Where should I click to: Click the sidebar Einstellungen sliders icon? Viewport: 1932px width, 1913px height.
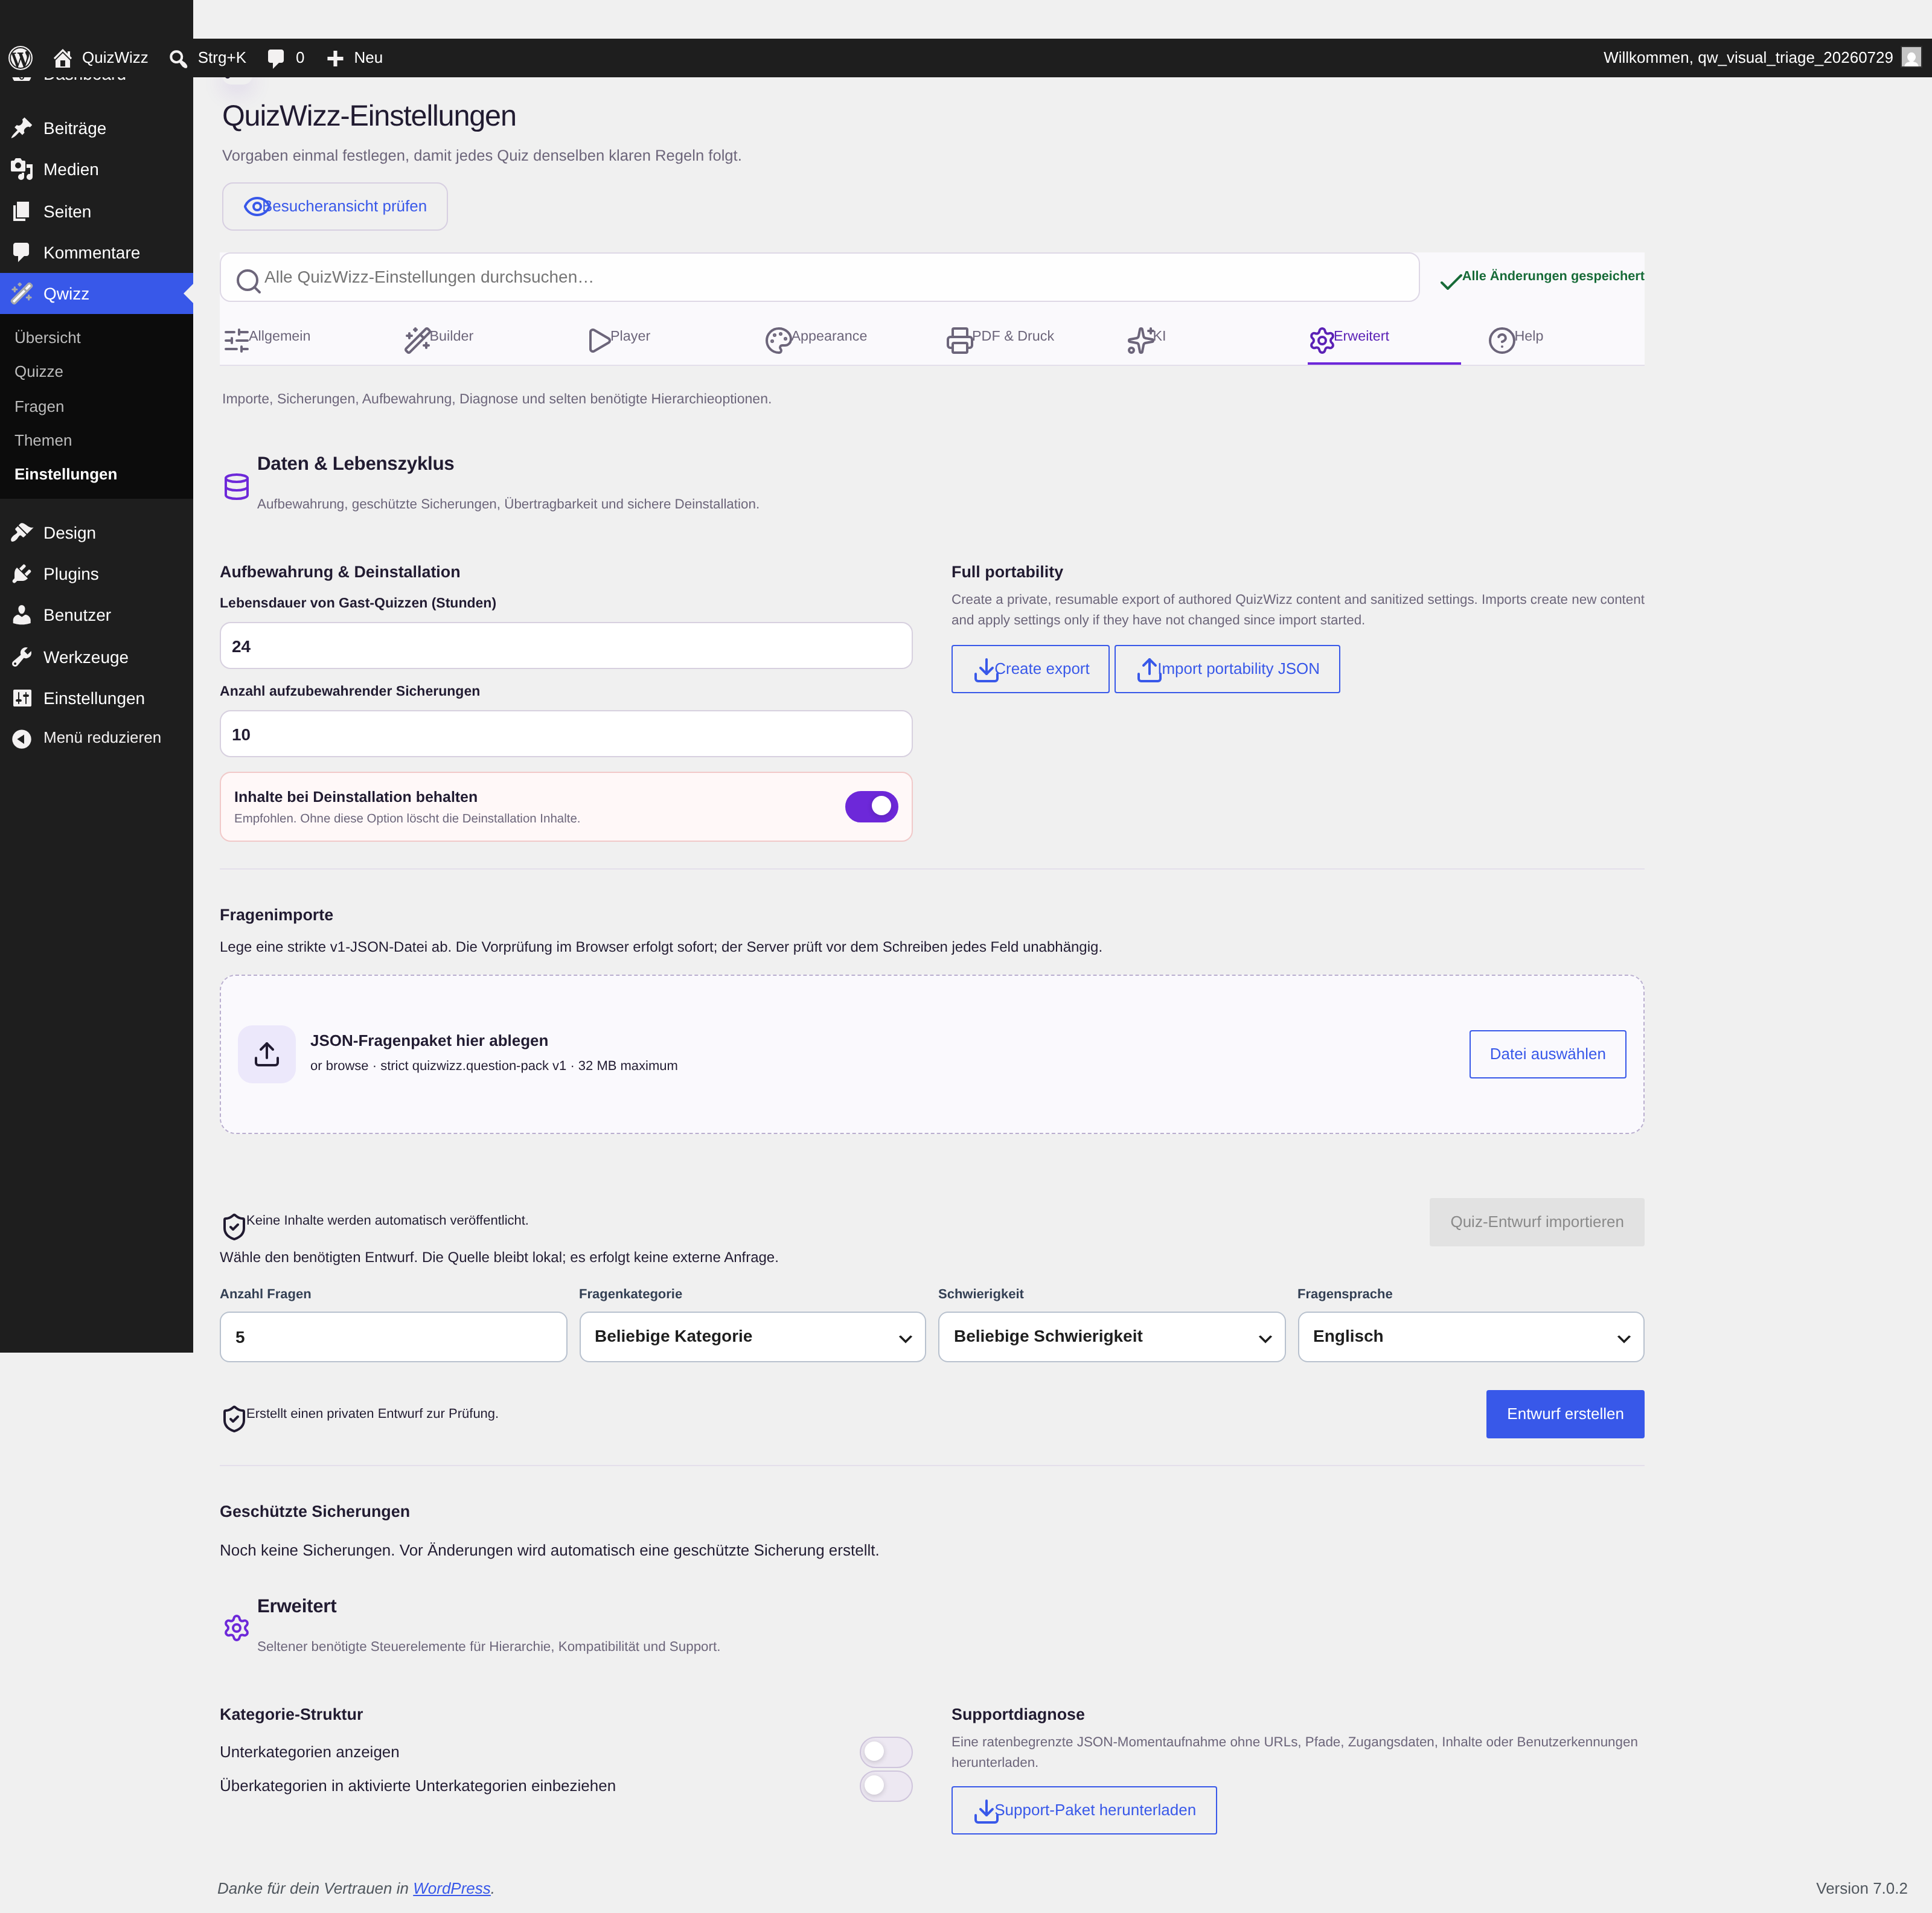point(22,698)
